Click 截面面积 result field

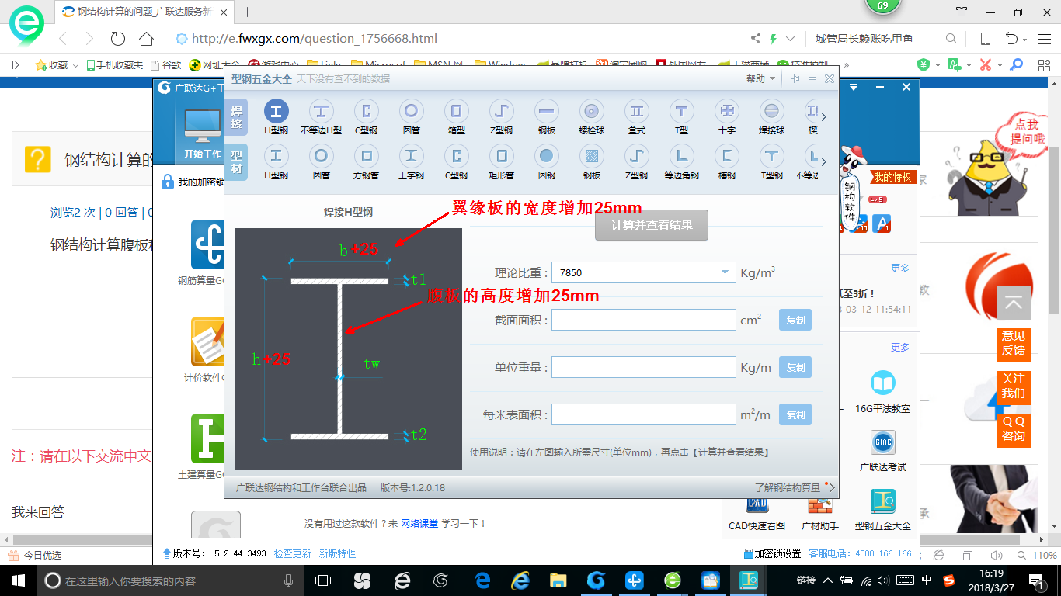coord(643,320)
